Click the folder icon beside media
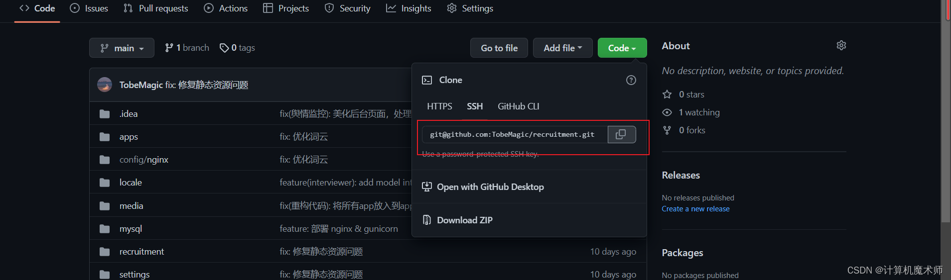 coord(105,206)
